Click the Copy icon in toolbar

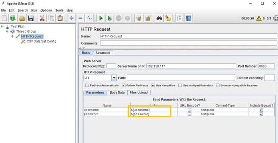pos(51,18)
